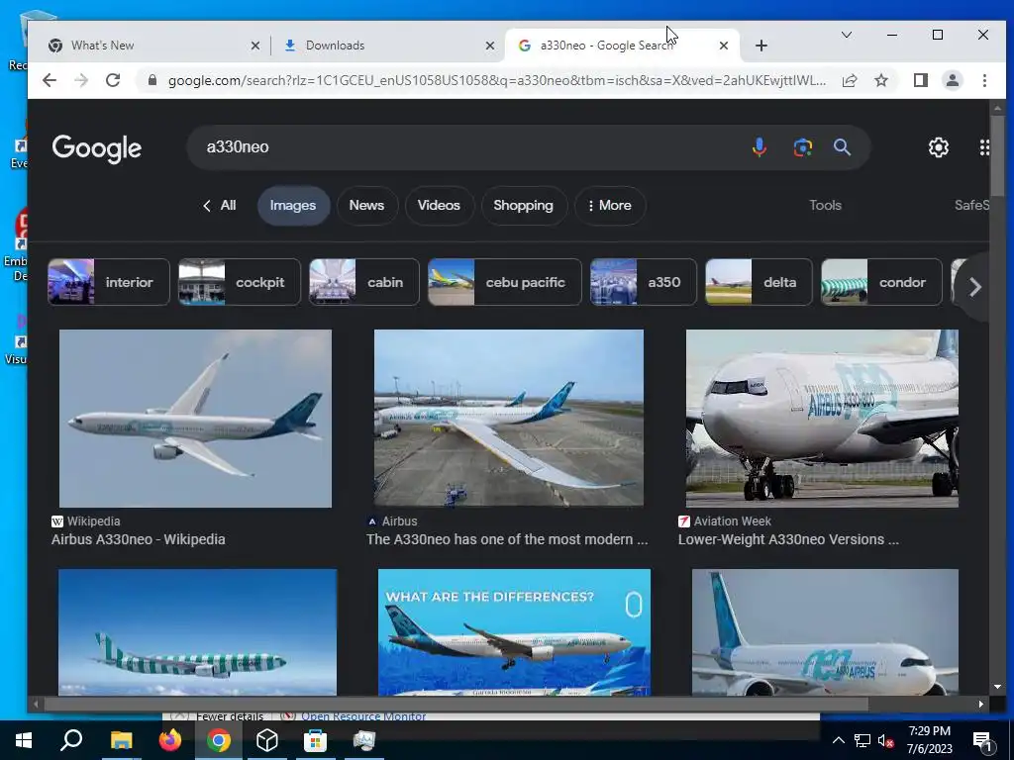Close the What's New tab

point(254,46)
